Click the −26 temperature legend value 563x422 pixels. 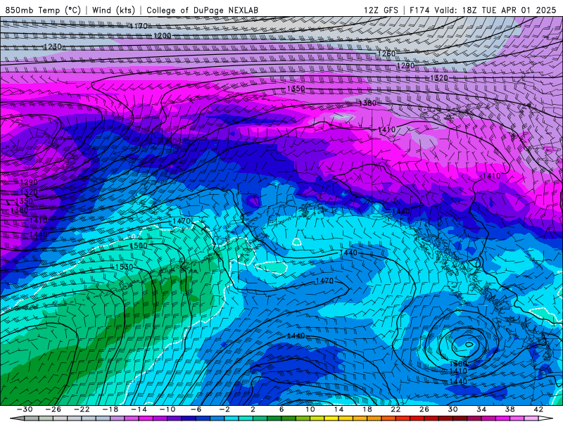click(x=53, y=409)
